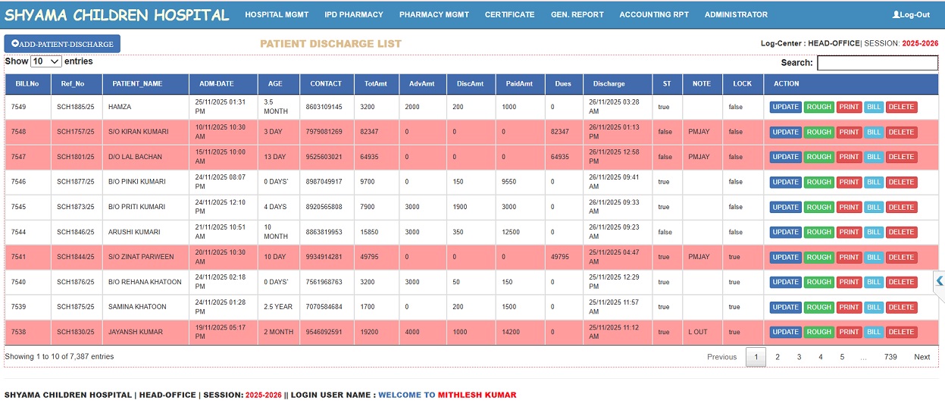Open the Accounting Rpt menu
The width and height of the screenshot is (945, 413).
pyautogui.click(x=654, y=14)
